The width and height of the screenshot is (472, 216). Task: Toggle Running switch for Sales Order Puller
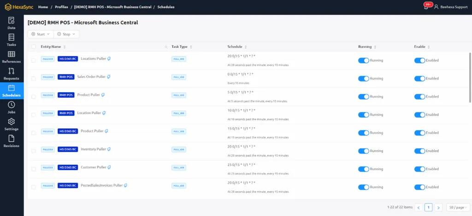[x=363, y=78]
